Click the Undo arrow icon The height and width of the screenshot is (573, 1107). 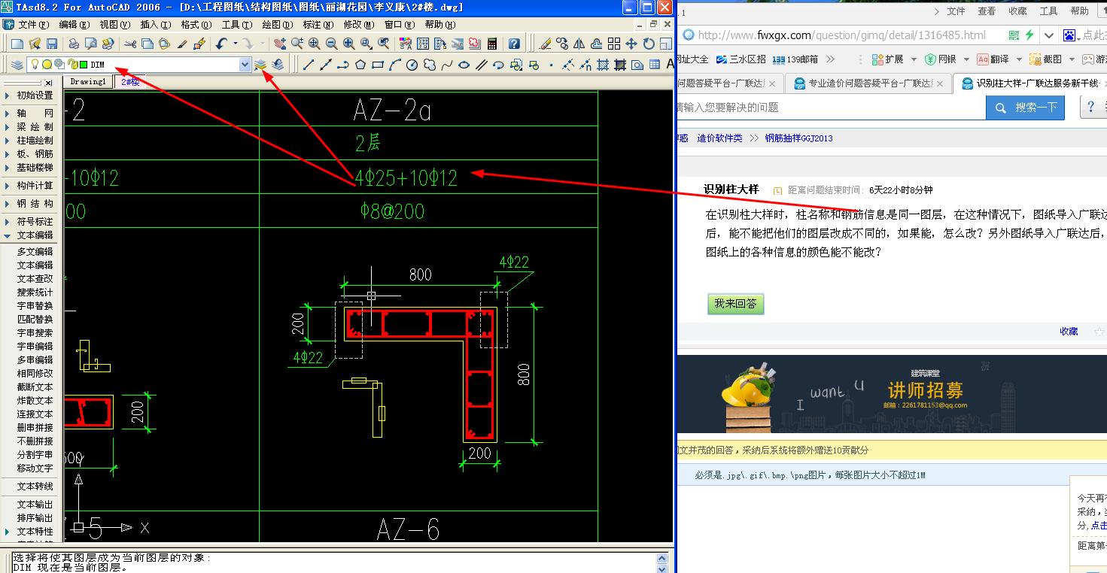pyautogui.click(x=221, y=44)
